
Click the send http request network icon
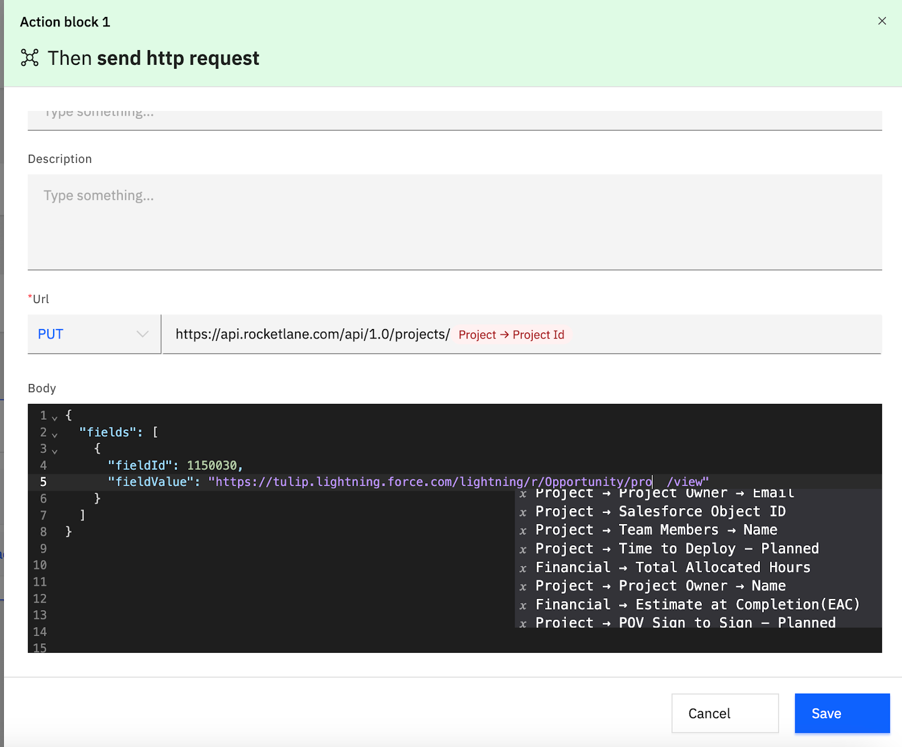pos(30,57)
